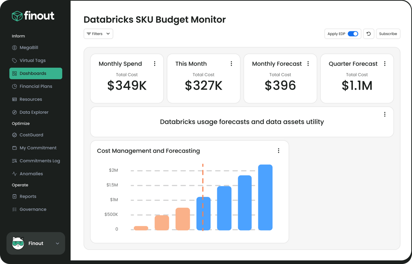The width and height of the screenshot is (412, 264).
Task: Click the blue bar crossed by dashed line
Action: point(203,214)
